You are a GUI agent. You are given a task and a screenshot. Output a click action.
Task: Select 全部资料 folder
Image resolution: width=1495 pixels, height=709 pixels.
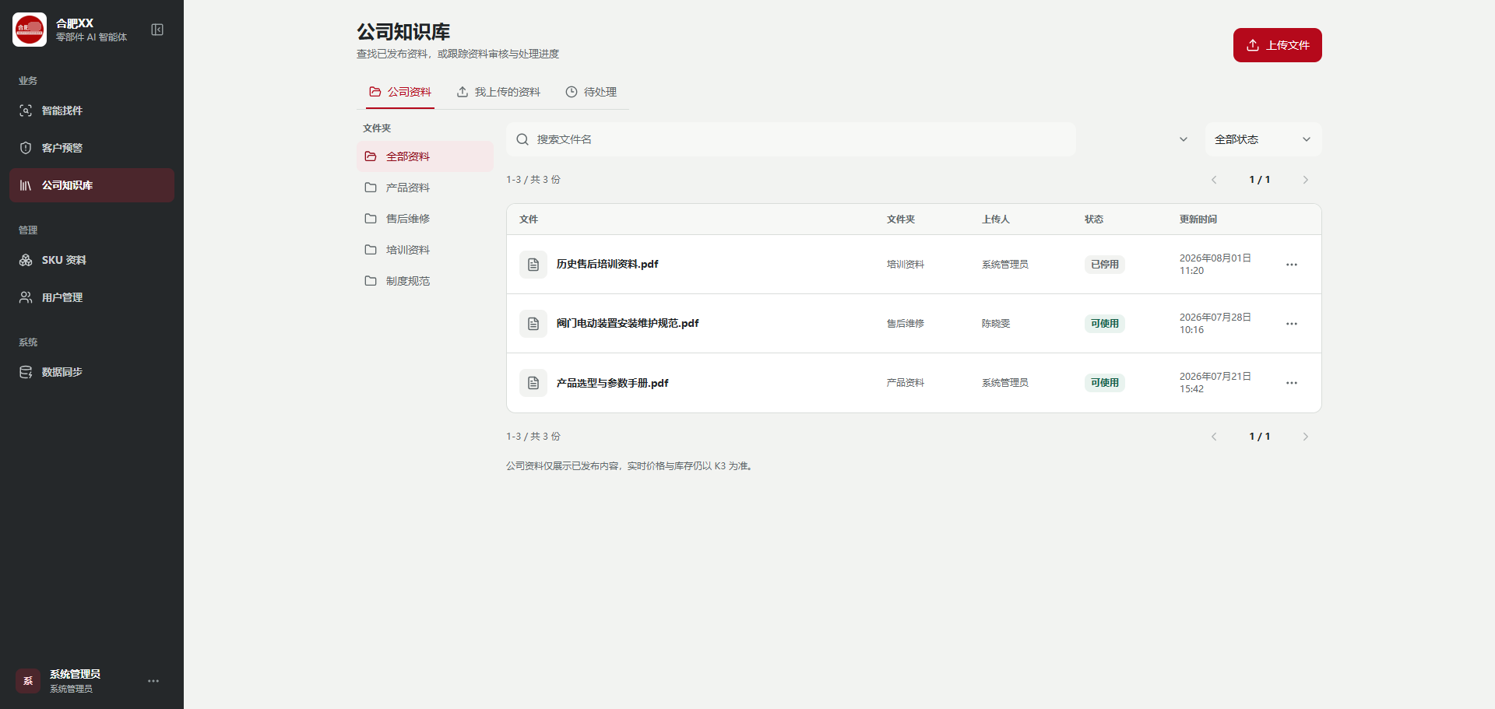425,156
